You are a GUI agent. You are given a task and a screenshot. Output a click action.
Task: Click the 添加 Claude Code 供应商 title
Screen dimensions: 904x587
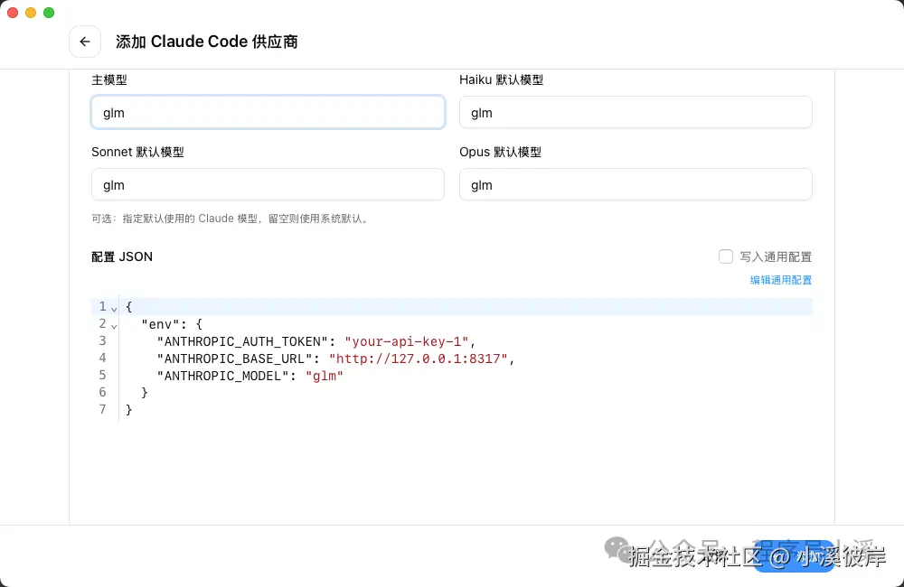pos(206,42)
